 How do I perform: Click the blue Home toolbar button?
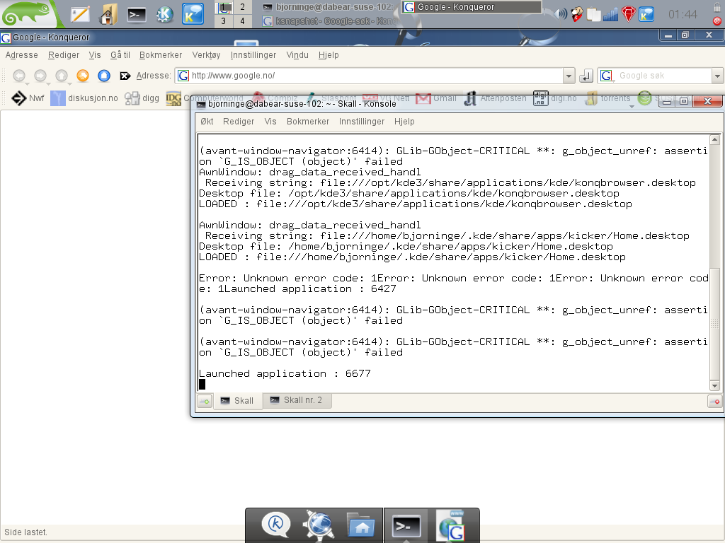click(x=104, y=75)
